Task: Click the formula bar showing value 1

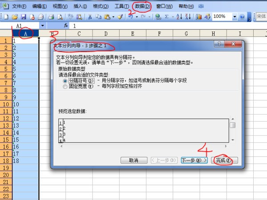Action: click(169, 26)
